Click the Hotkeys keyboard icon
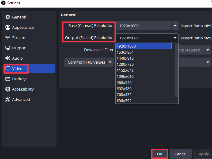 [x=8, y=79]
